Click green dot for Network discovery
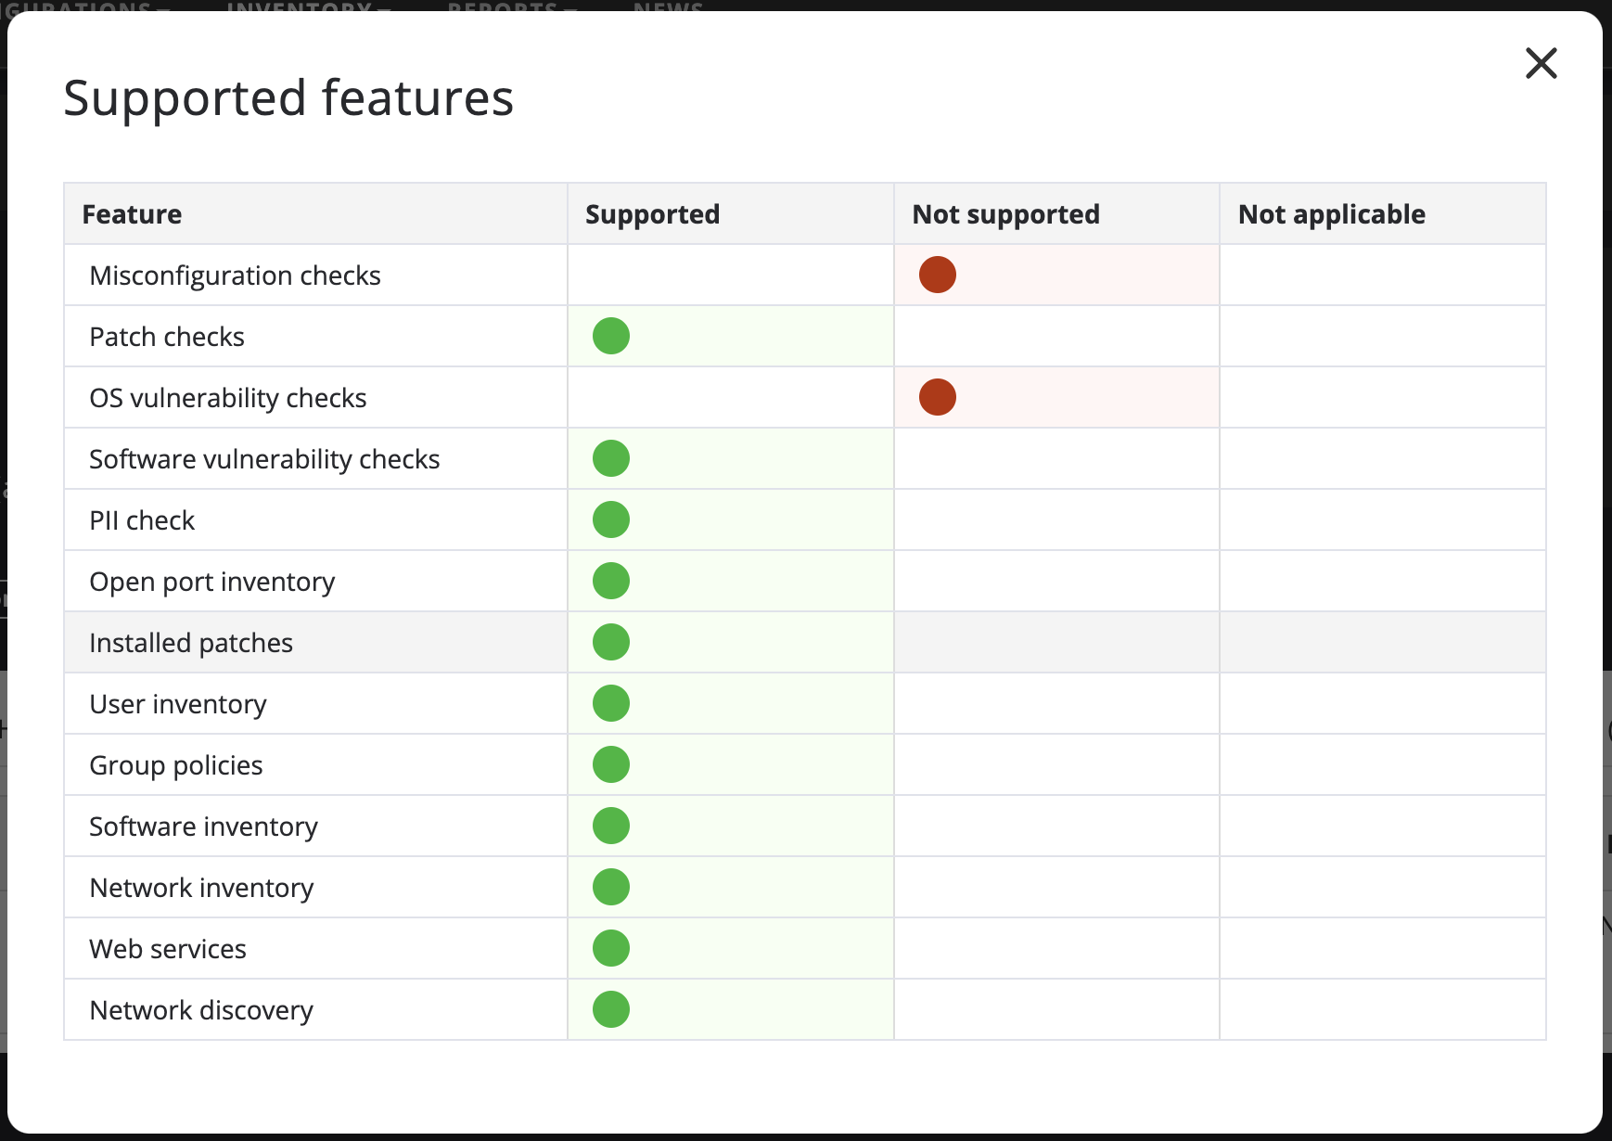 tap(610, 1009)
